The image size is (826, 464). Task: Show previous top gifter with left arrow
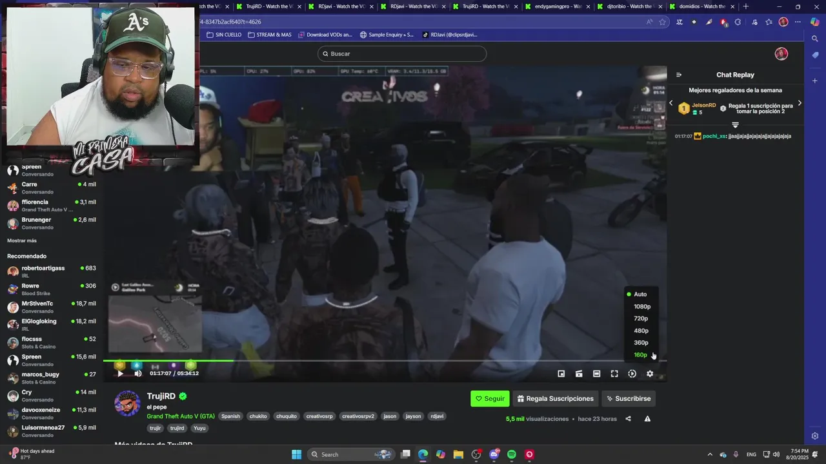[671, 103]
